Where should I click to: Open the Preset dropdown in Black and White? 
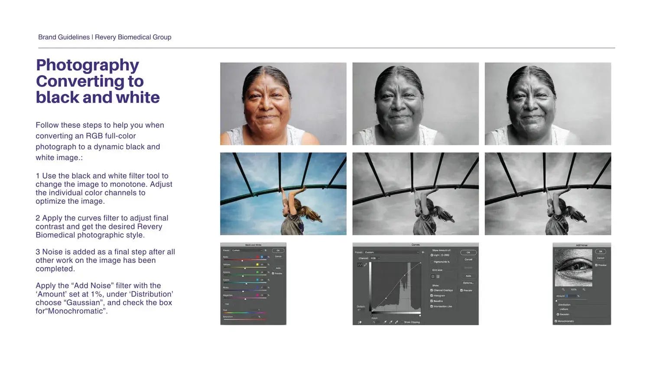pyautogui.click(x=247, y=250)
